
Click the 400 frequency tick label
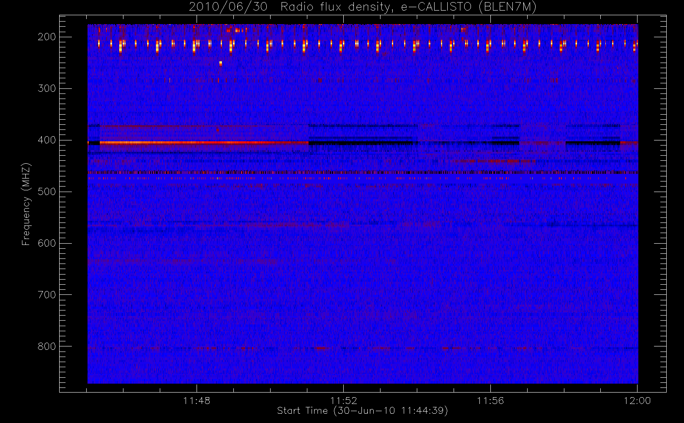click(x=47, y=140)
